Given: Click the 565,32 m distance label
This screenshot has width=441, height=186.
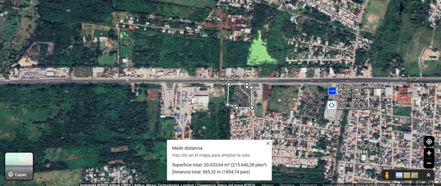Looking at the screenshot, I should [x=229, y=79].
